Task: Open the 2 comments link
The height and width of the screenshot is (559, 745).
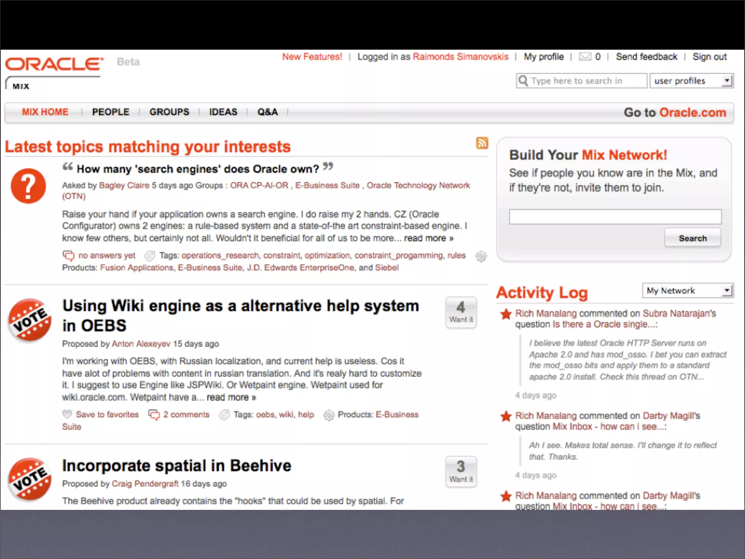Action: (x=186, y=414)
